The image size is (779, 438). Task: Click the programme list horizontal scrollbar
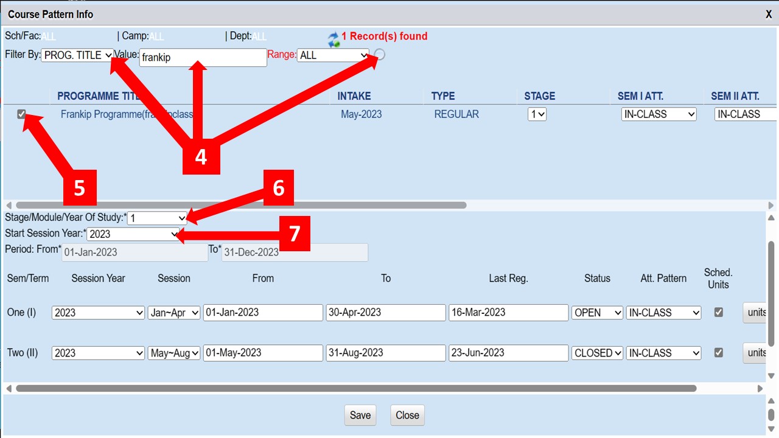[x=240, y=206]
